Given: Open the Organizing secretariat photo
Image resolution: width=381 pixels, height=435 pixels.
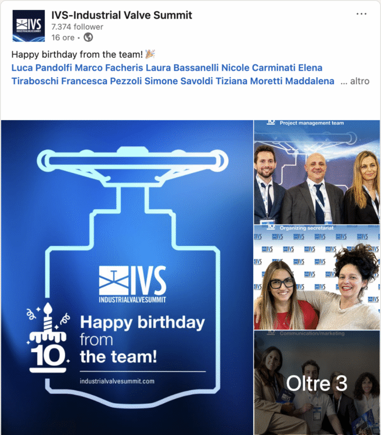Looking at the screenshot, I should [317, 277].
